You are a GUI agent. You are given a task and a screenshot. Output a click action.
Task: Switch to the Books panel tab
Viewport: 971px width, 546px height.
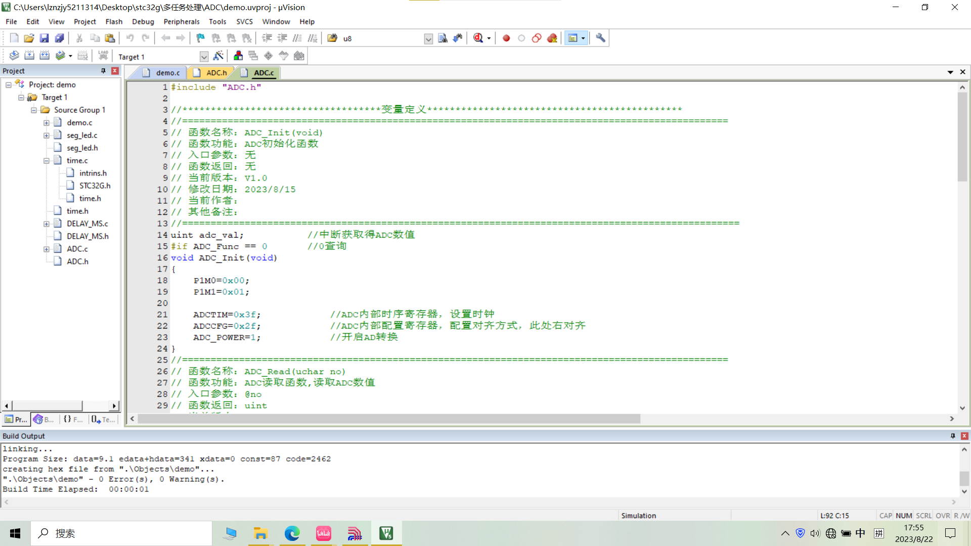(x=44, y=420)
